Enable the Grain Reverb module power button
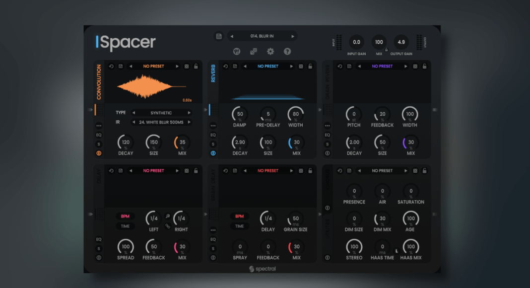Viewport: 530px width, 288px height. 327,153
